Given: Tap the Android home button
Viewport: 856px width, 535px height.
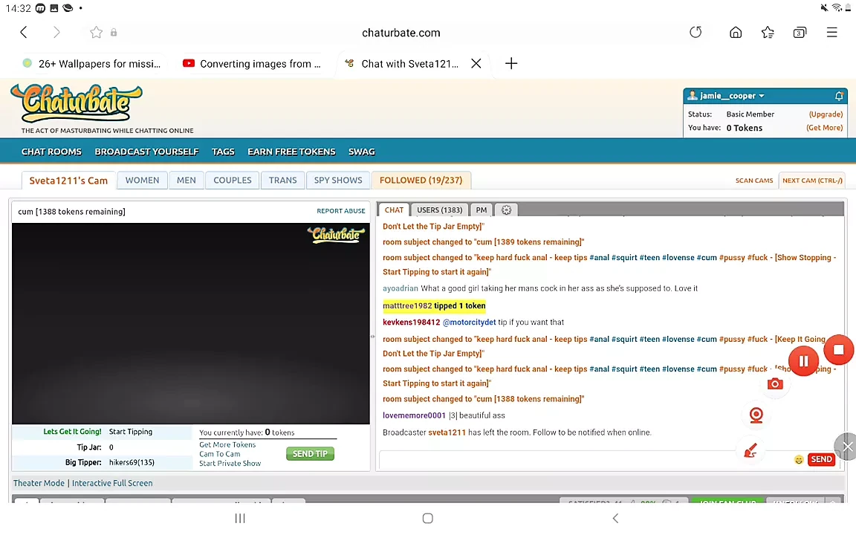Looking at the screenshot, I should [x=428, y=518].
